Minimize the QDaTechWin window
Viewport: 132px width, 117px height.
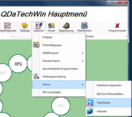click(x=110, y=2)
